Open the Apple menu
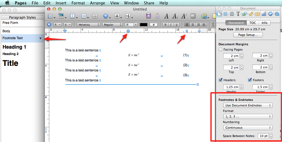Screen dimensions: 282x142 coord(7,3)
